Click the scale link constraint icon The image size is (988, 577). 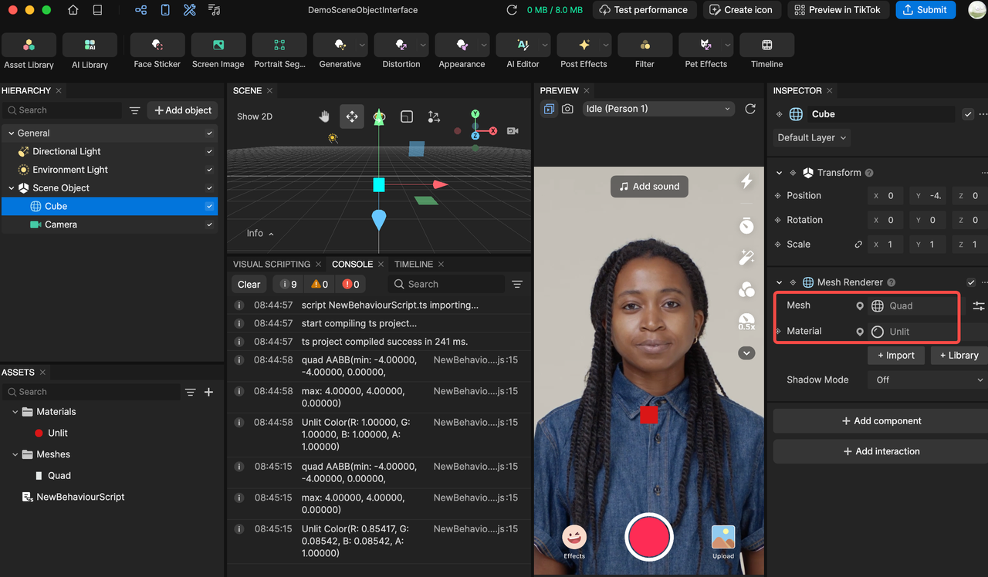tap(858, 245)
